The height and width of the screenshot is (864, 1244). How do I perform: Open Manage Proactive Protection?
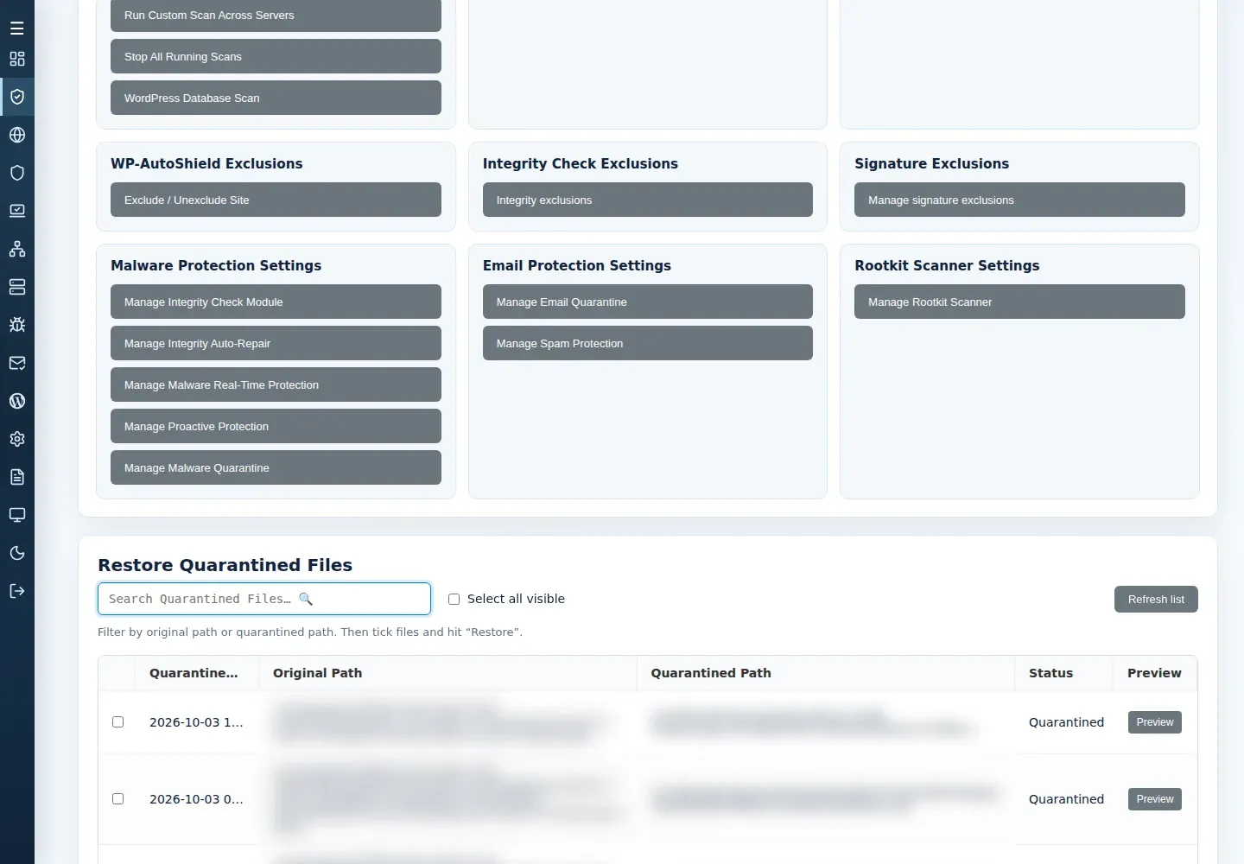click(x=276, y=426)
